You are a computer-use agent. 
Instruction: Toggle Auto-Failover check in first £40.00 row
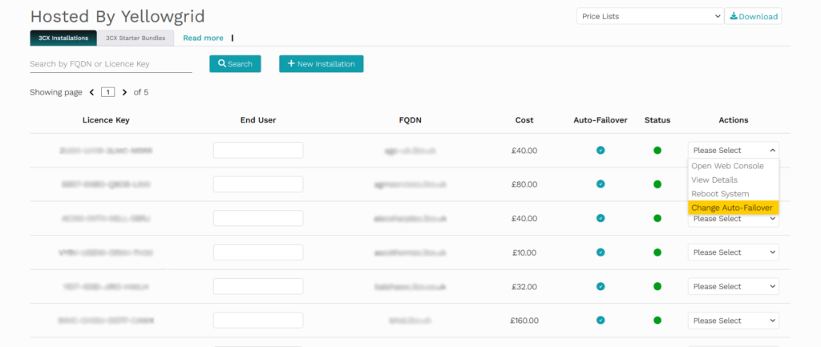600,151
